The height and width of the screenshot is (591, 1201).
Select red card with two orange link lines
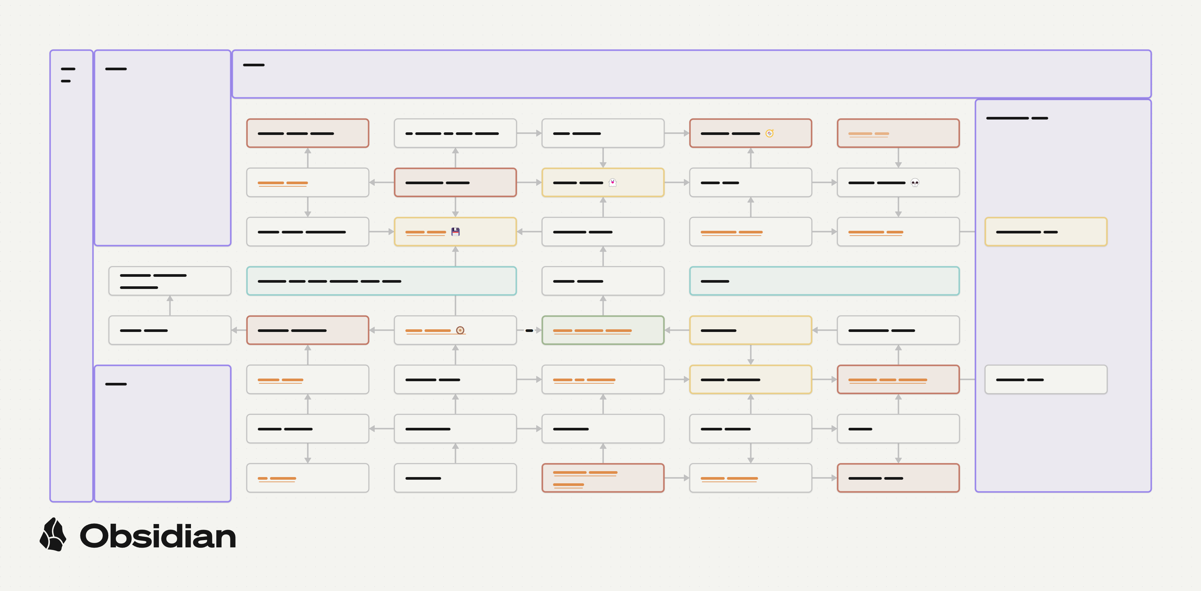point(602,478)
